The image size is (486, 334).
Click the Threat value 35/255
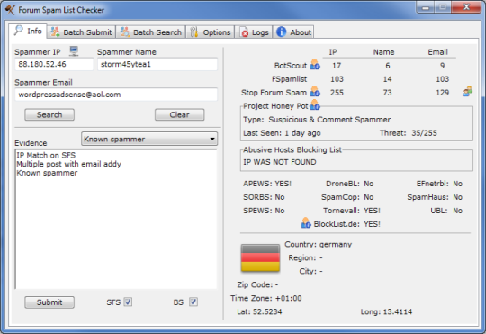(x=424, y=133)
